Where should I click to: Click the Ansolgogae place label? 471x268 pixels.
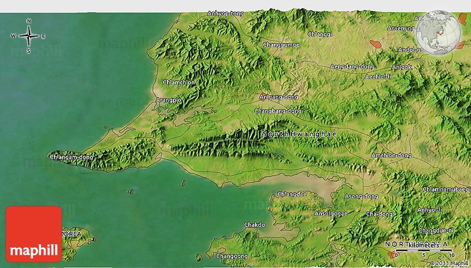(331, 214)
